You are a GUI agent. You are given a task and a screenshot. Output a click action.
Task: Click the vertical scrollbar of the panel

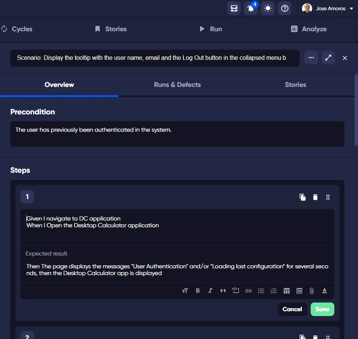pos(356,109)
